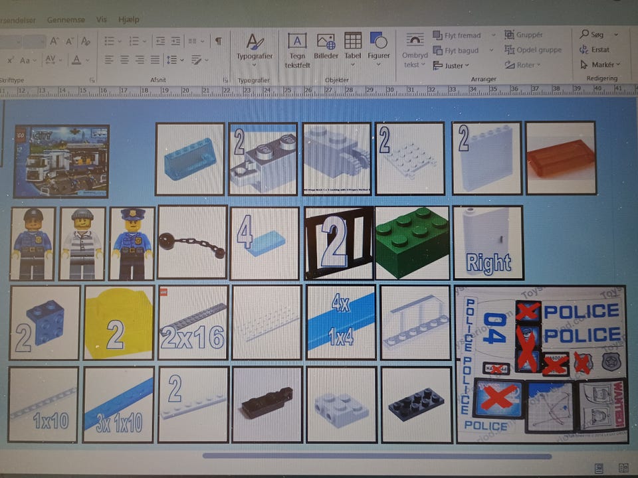Click the horizontal scrollbar thumb
The height and width of the screenshot is (478, 638).
[x=377, y=456]
